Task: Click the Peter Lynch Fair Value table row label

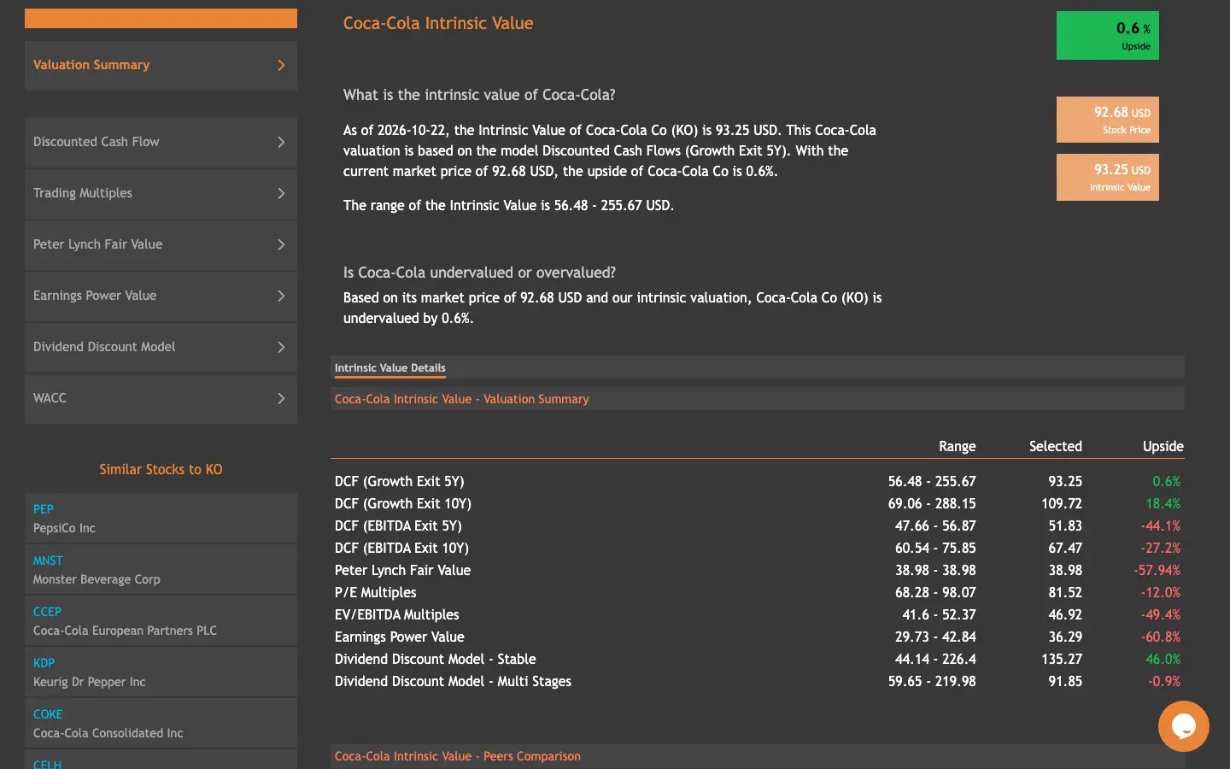Action: coord(402,570)
